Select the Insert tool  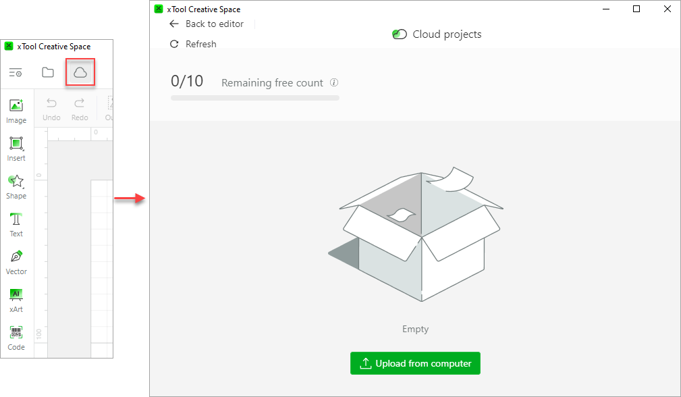point(16,148)
